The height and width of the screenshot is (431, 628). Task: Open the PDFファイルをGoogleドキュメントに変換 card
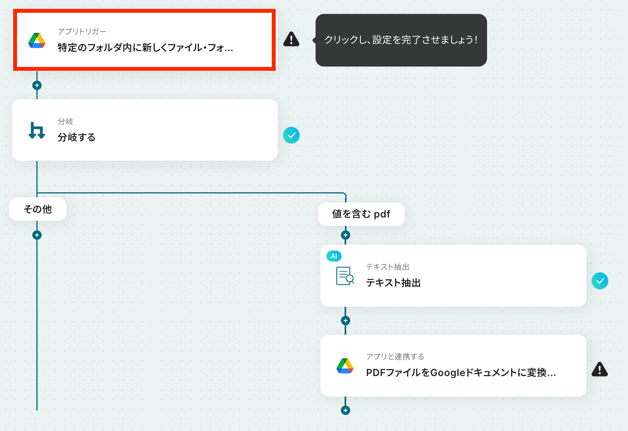tap(453, 366)
